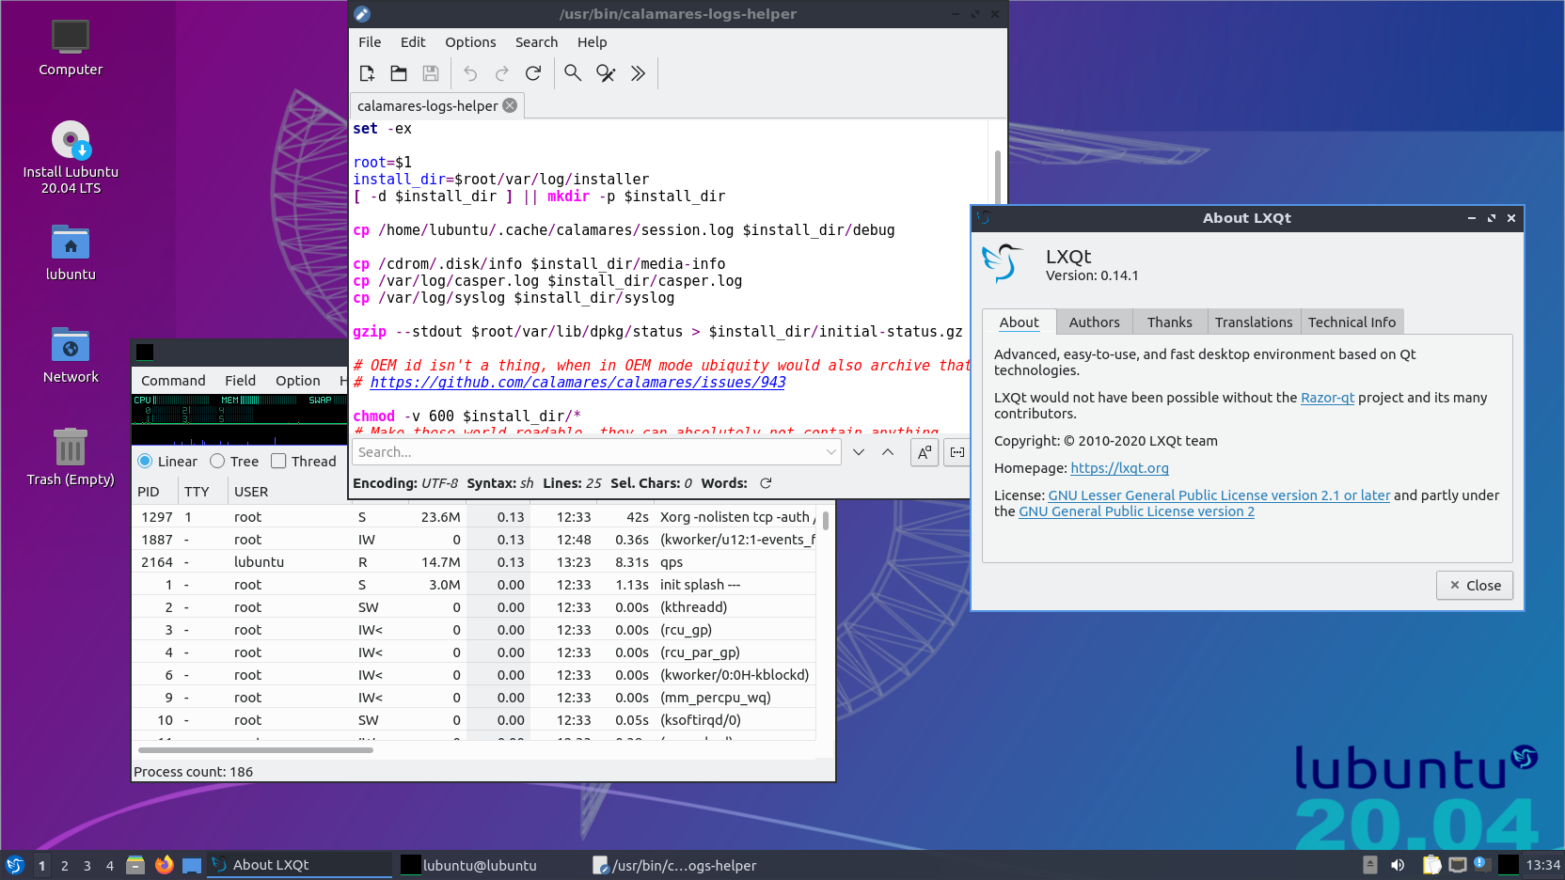Open search with the magnifier icon
Viewport: 1565px width, 880px height.
(x=572, y=72)
